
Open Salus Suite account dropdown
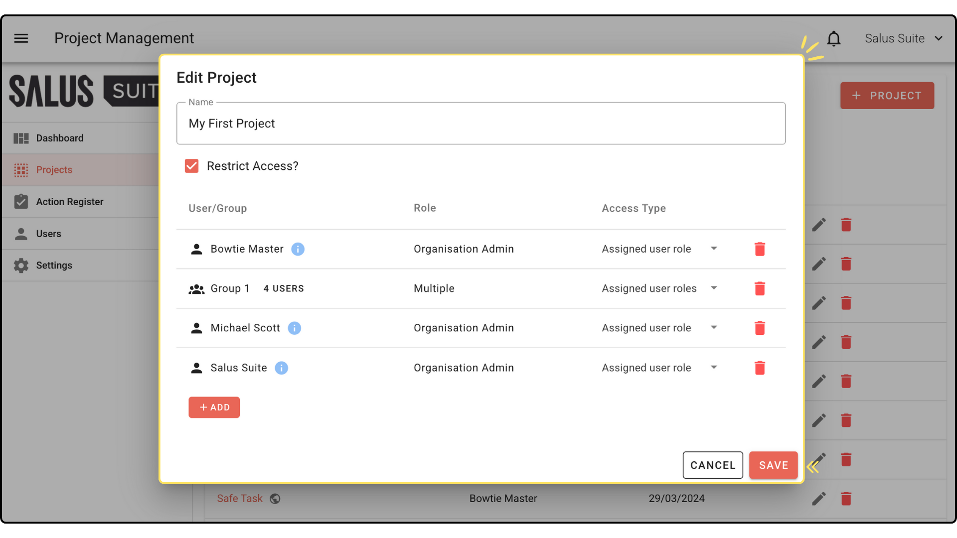903,38
